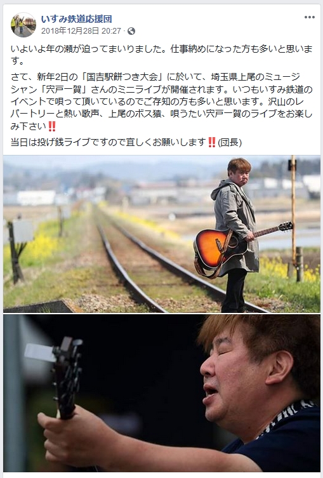The height and width of the screenshot is (478, 323).
Task: Click the red exclamation emoji before (団長)
Action: tap(212, 142)
